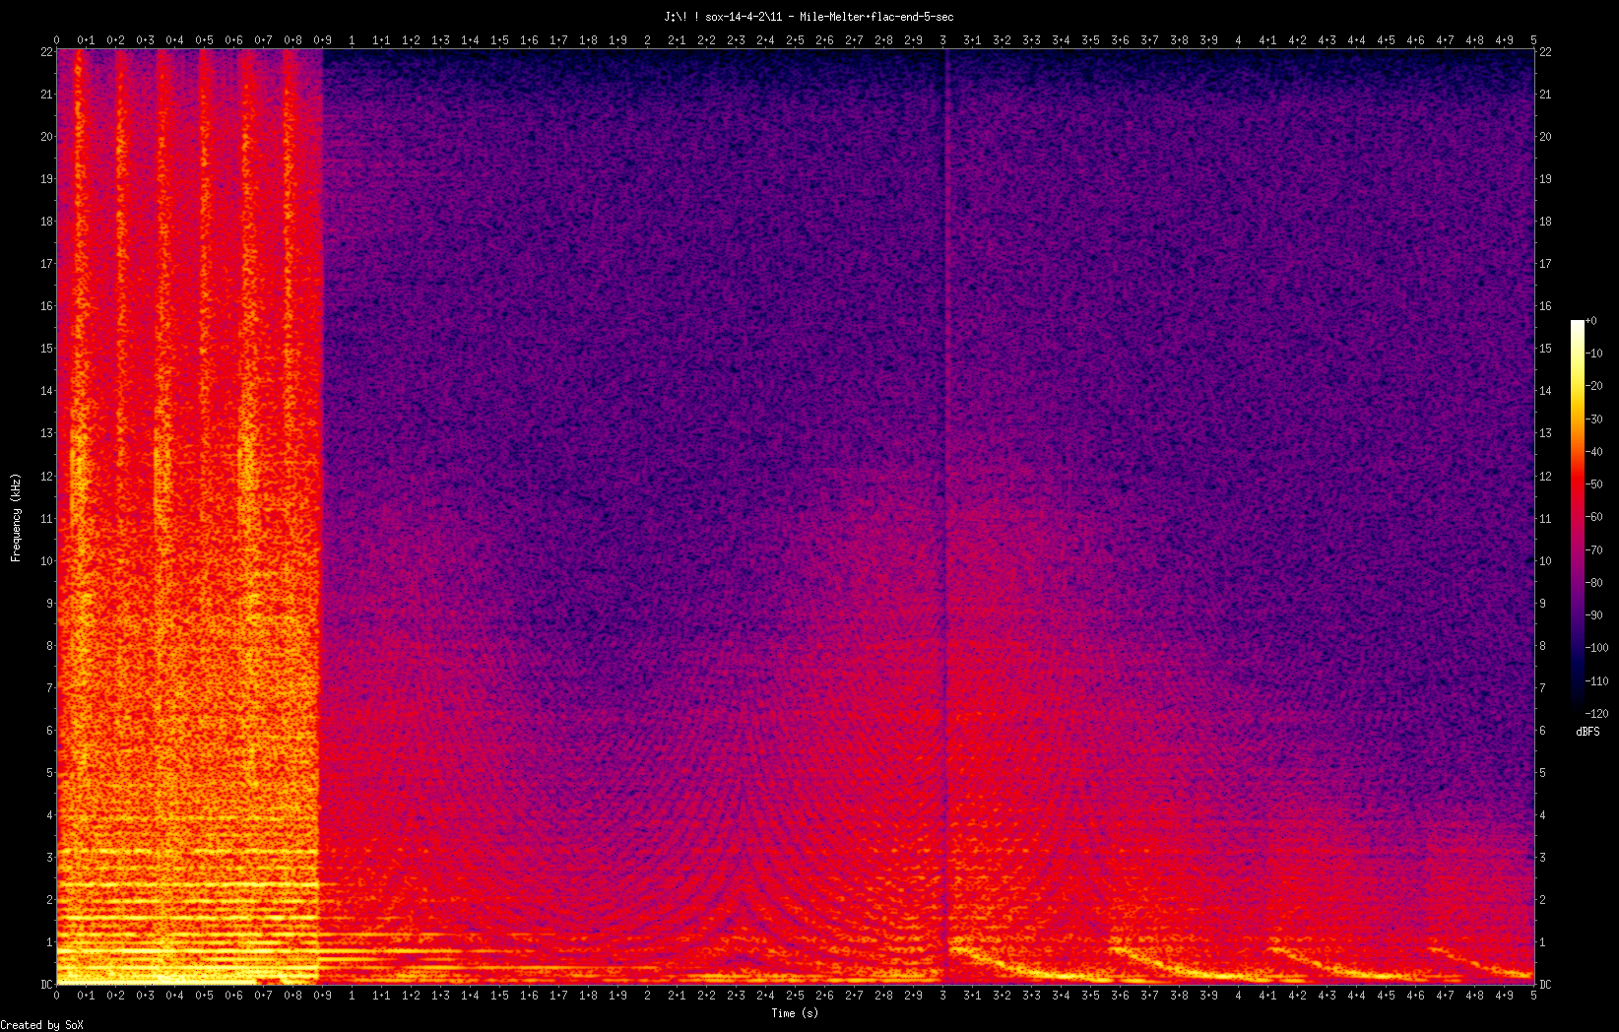This screenshot has width=1619, height=1032.
Task: Click the dBFS colour gradient bar
Action: point(1578,517)
